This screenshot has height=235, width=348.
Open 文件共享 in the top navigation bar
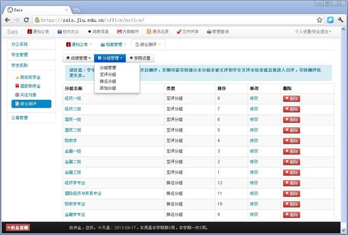click(188, 32)
